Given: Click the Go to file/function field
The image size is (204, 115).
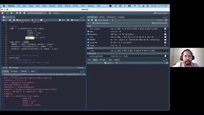Looking at the screenshot, I should [x=37, y=13].
